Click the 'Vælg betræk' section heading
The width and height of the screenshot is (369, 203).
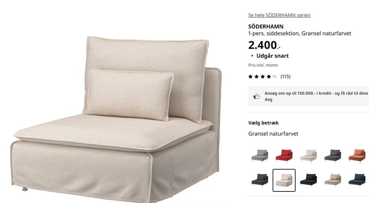263,123
